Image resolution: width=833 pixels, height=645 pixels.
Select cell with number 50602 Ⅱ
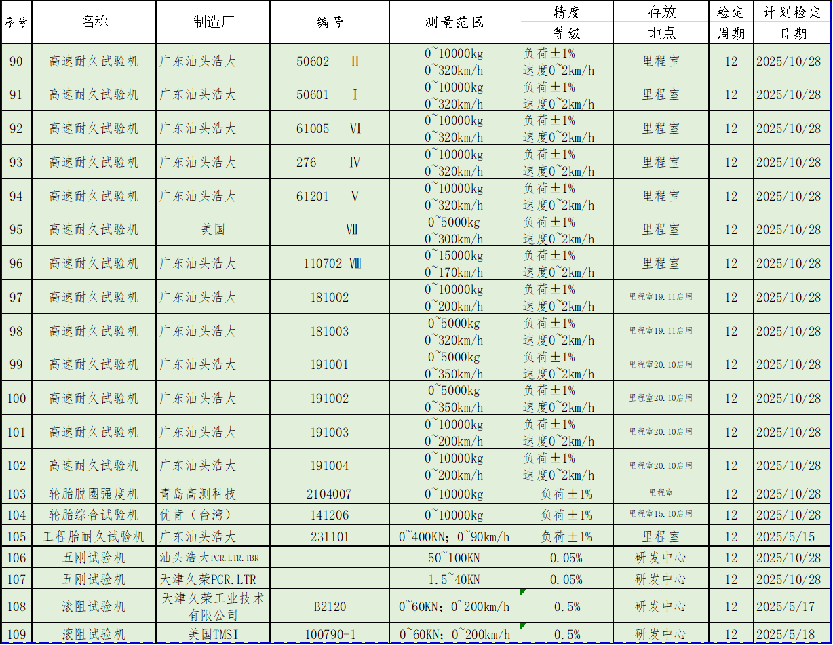(x=330, y=61)
